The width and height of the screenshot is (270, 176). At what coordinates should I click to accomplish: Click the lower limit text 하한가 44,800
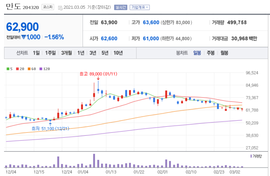coord(176,39)
